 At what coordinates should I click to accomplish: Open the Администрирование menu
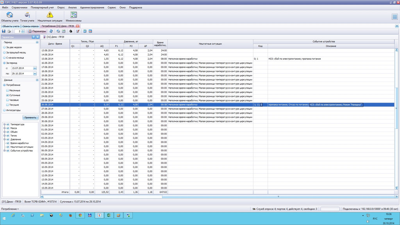click(92, 7)
